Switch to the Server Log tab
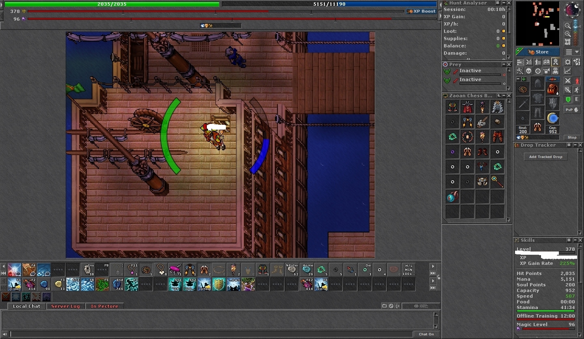 click(x=65, y=306)
